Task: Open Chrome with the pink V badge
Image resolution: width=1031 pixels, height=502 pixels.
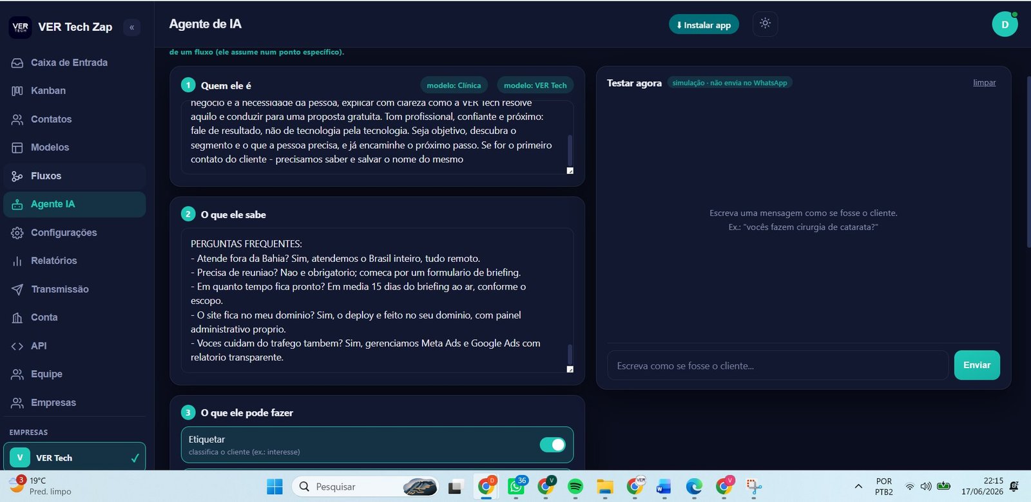Action: 724,487
